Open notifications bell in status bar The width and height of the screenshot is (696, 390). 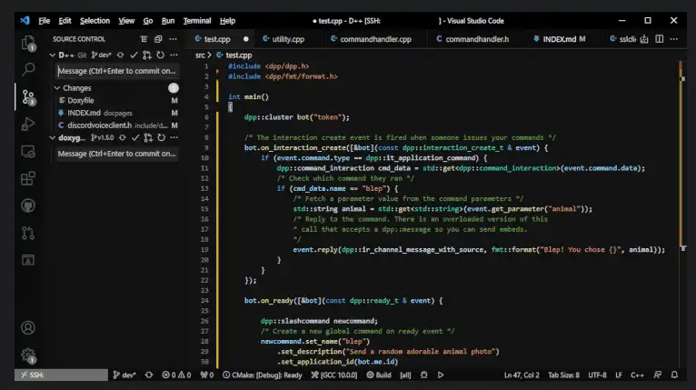(x=674, y=375)
